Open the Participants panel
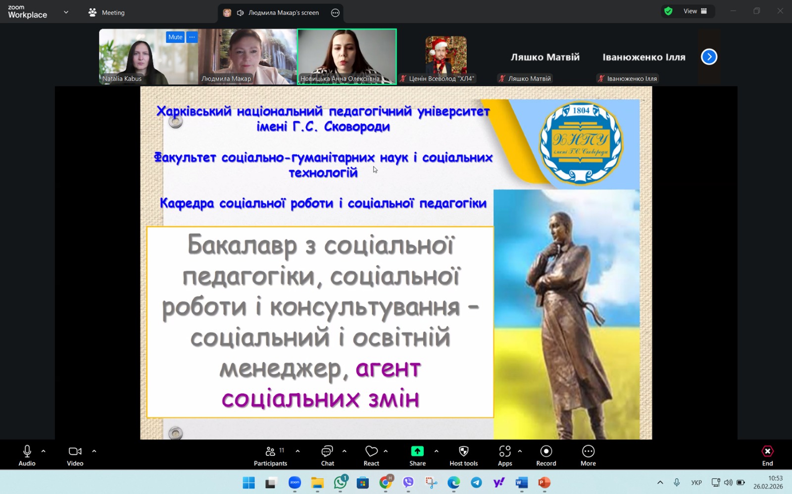Image resolution: width=792 pixels, height=494 pixels. pyautogui.click(x=270, y=455)
